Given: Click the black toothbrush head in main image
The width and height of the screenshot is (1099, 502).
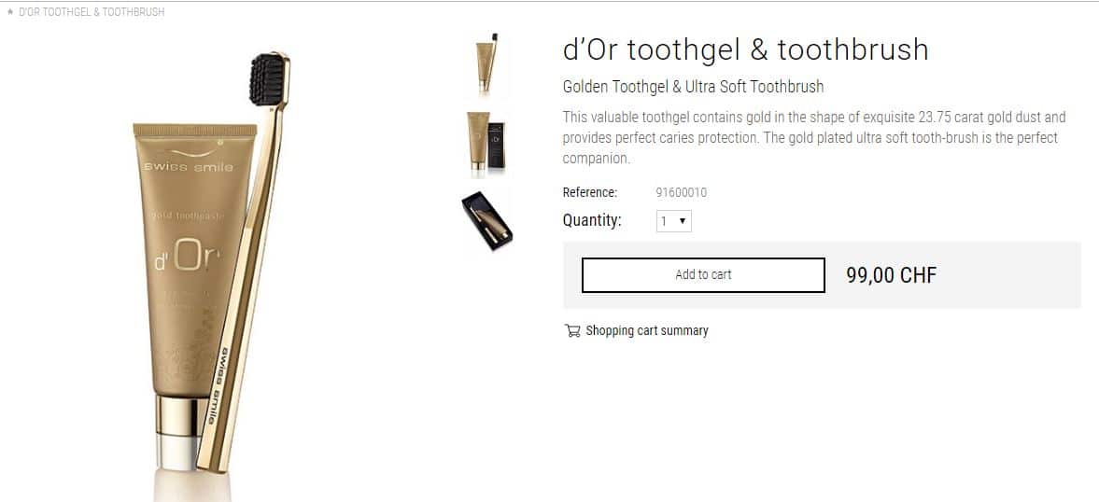Looking at the screenshot, I should click(268, 80).
